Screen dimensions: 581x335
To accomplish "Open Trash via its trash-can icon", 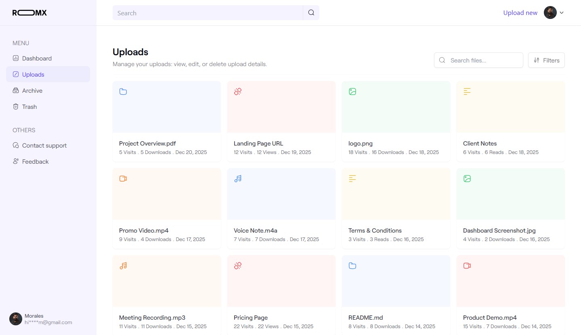I will click(15, 106).
